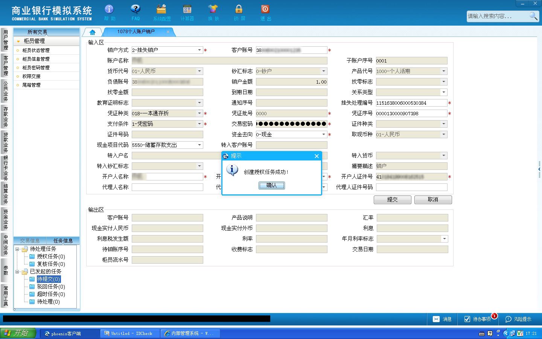This screenshot has height=339, width=542.
Task: Open 柜员密码管理 menu item
Action: click(x=36, y=68)
